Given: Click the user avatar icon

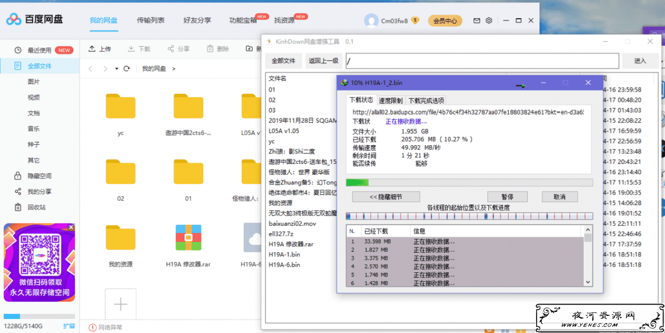Looking at the screenshot, I should [x=371, y=21].
